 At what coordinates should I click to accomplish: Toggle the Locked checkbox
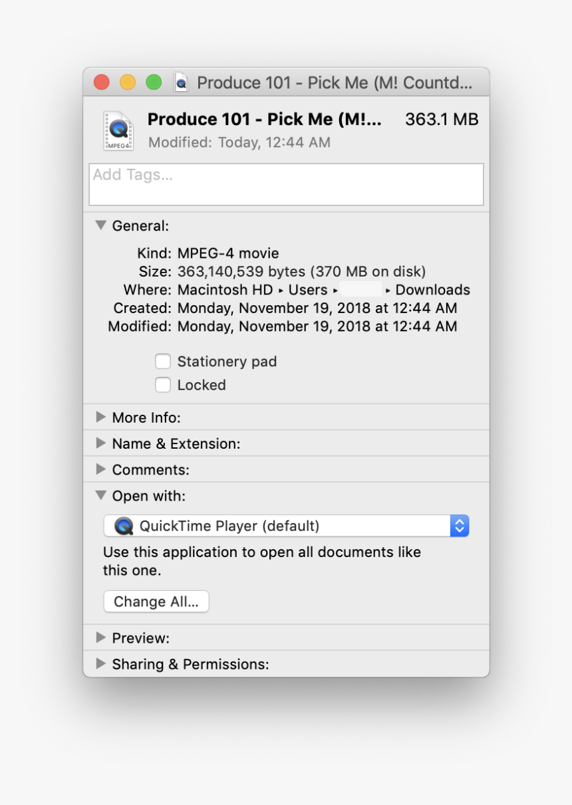163,384
